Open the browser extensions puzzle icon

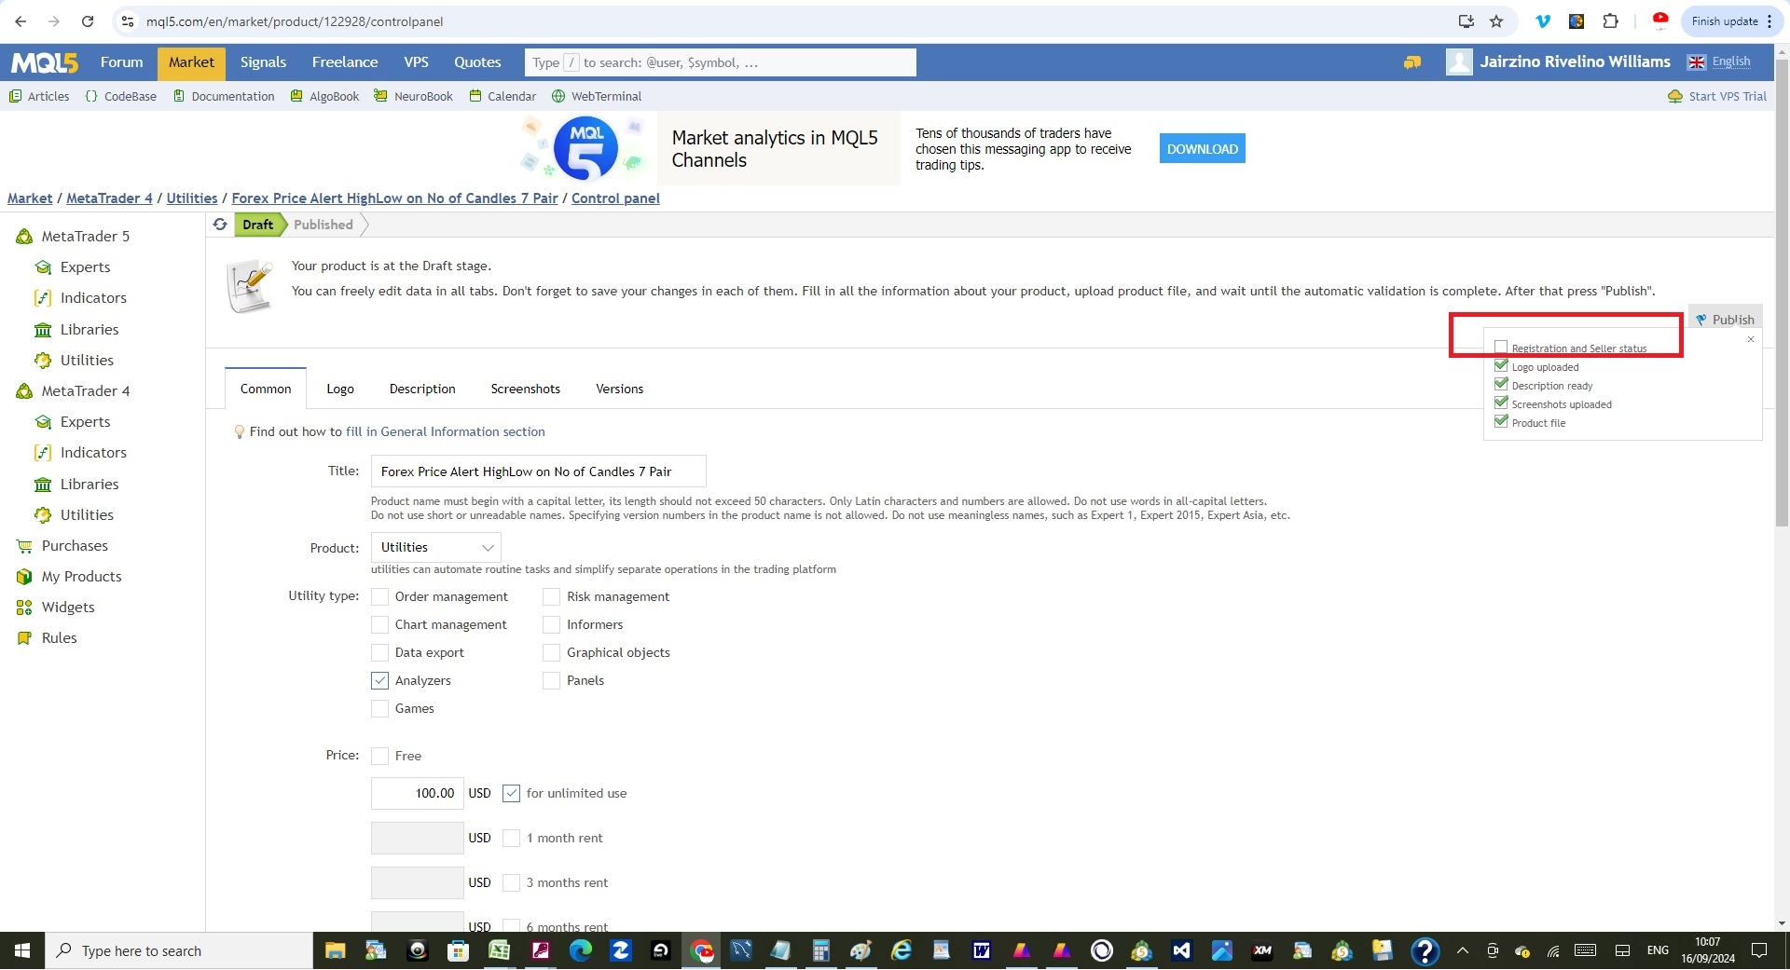(x=1610, y=21)
